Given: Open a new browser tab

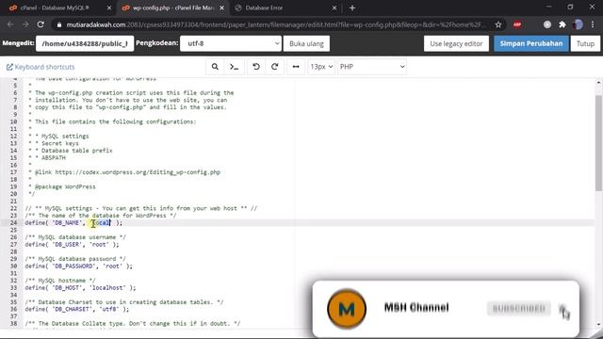Looking at the screenshot, I should pos(352,8).
